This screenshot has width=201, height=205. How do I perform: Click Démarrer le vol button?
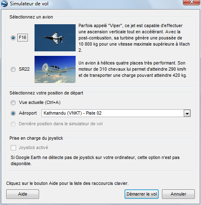[x=141, y=194]
